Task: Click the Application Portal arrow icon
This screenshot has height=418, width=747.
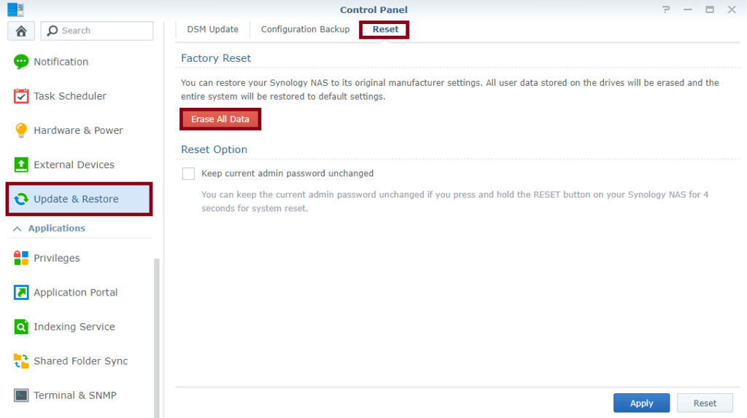Action: [x=21, y=292]
